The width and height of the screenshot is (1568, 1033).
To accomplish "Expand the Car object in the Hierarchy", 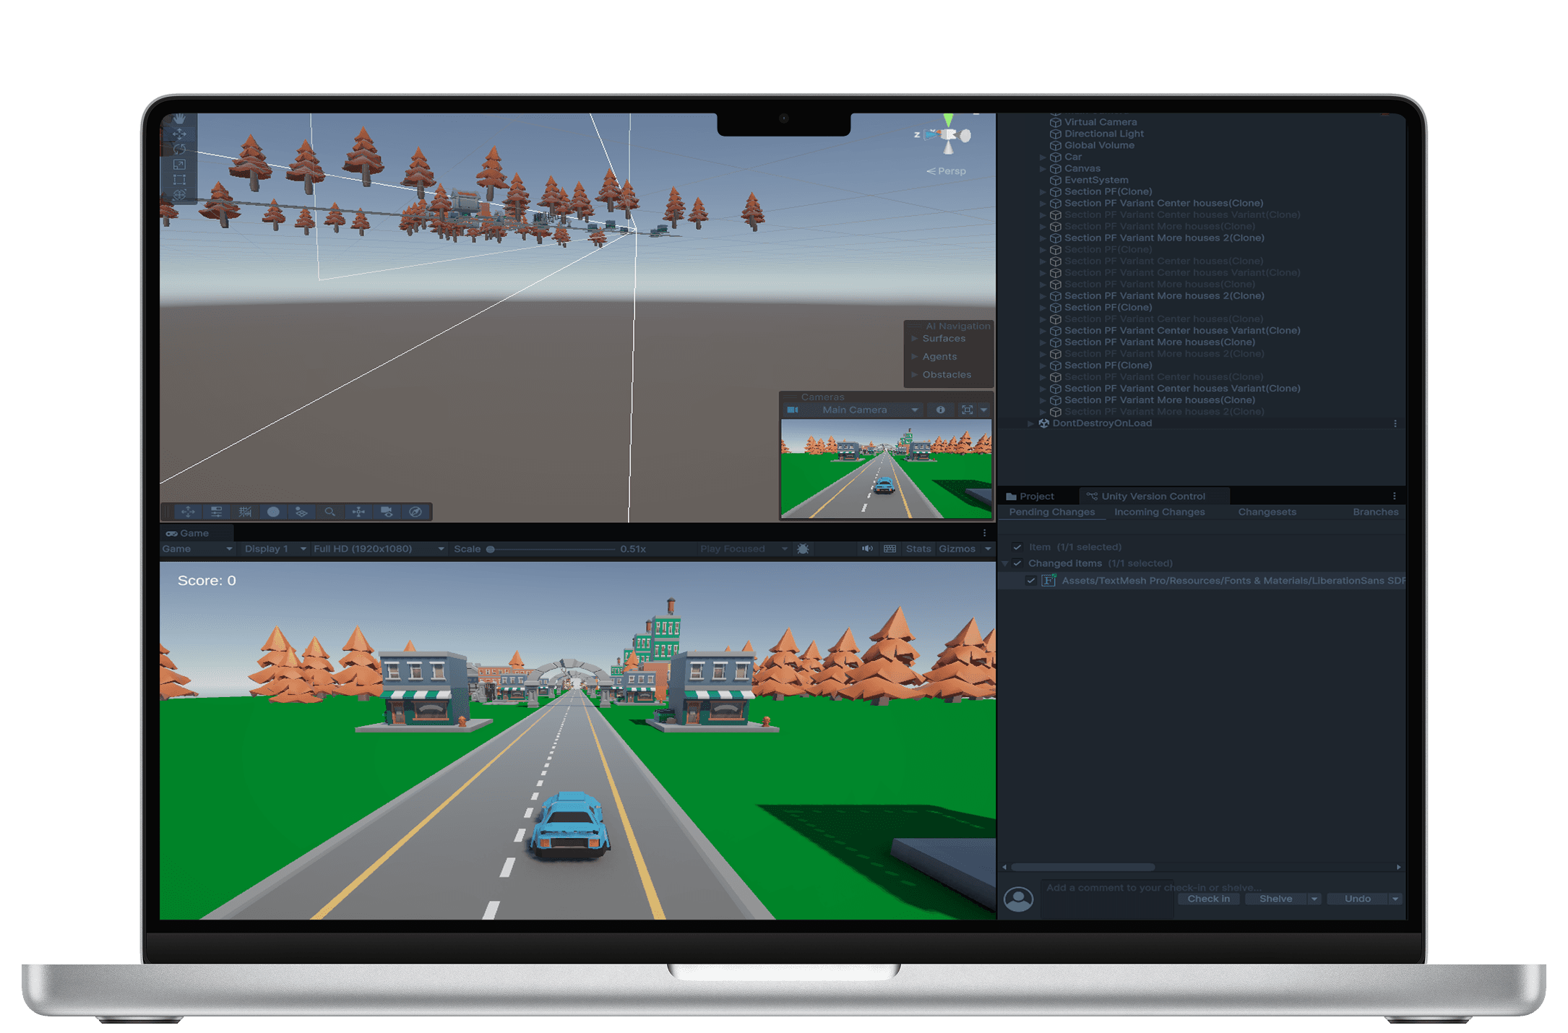I will coord(1043,156).
